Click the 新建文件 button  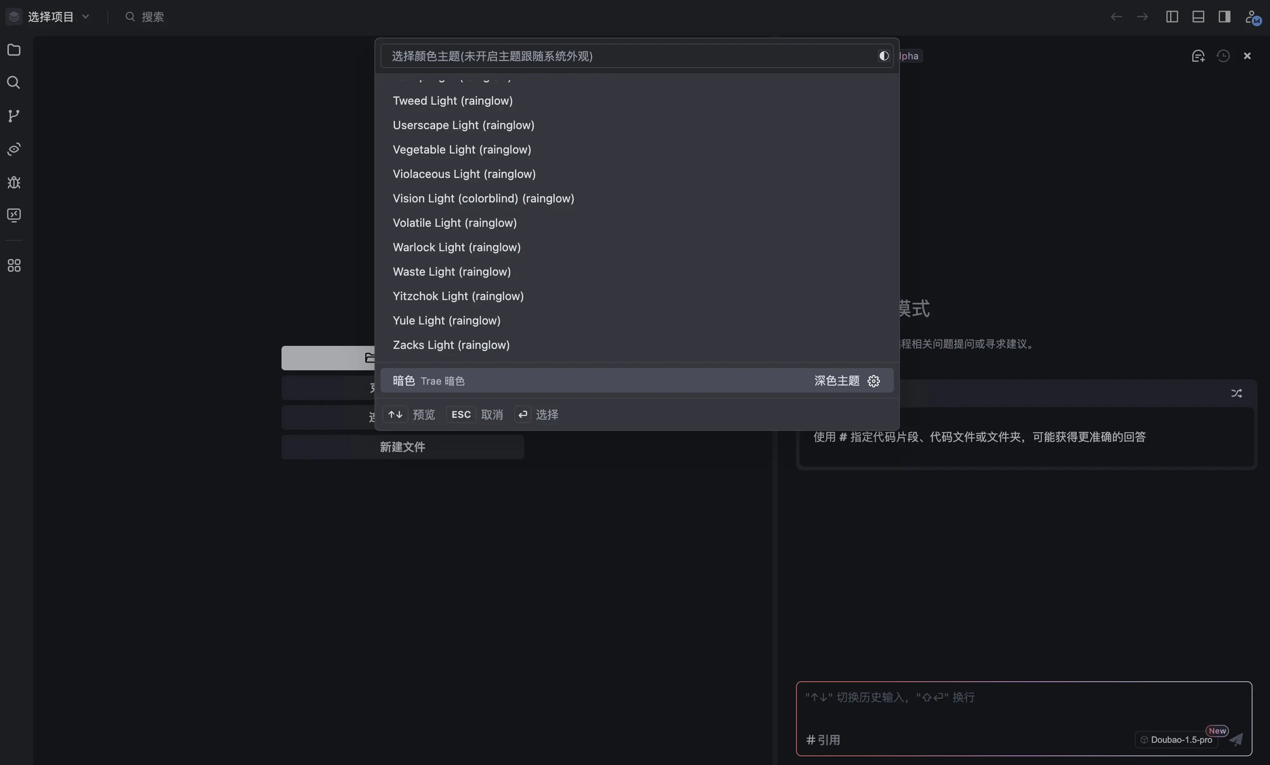click(x=402, y=447)
